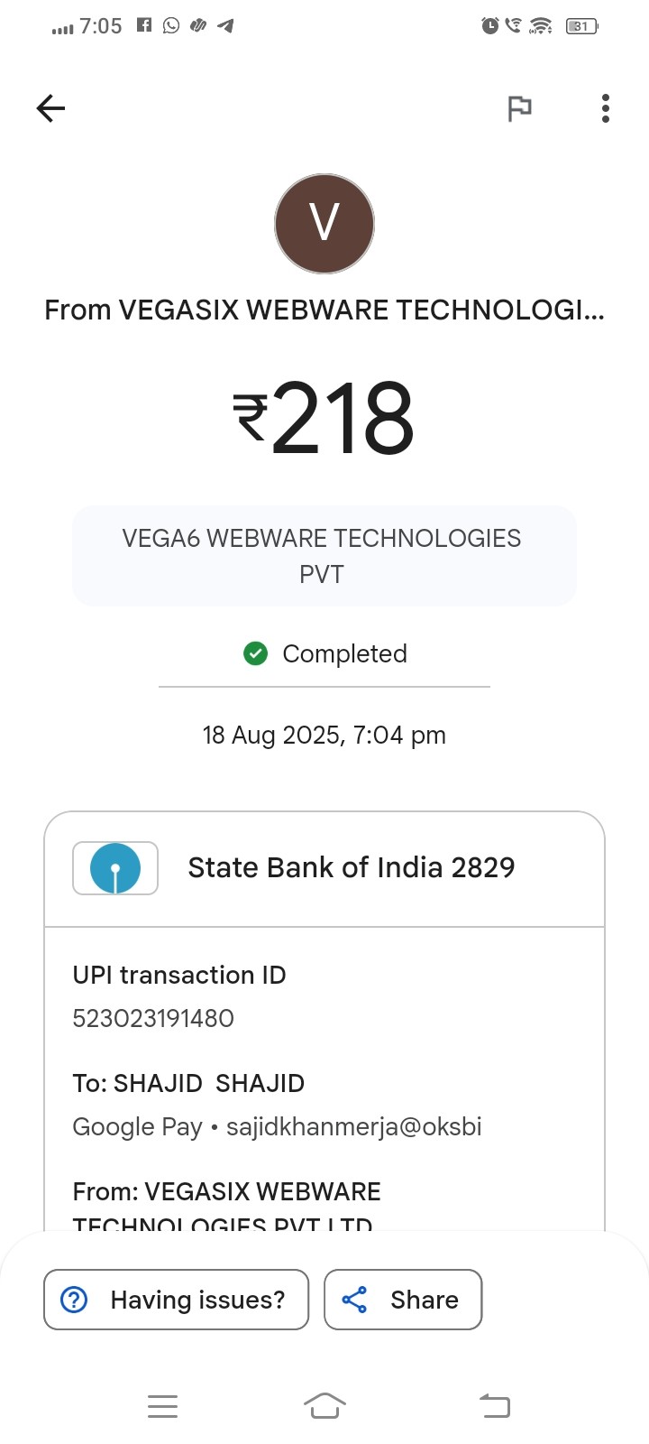This screenshot has height=1444, width=649.
Task: Tap the Android home navigation icon
Action: (x=324, y=1406)
